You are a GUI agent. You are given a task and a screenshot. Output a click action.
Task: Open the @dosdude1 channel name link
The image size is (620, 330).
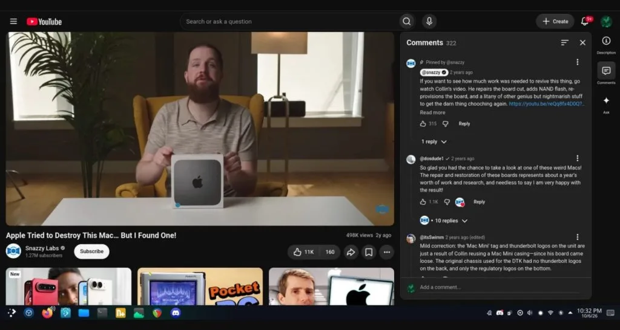pos(432,159)
